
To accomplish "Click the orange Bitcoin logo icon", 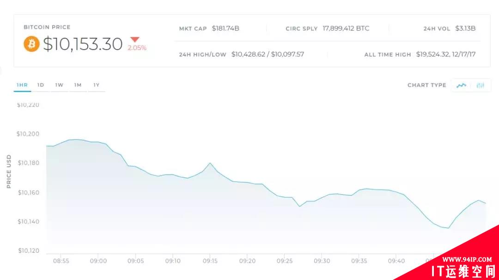I will 31,44.
